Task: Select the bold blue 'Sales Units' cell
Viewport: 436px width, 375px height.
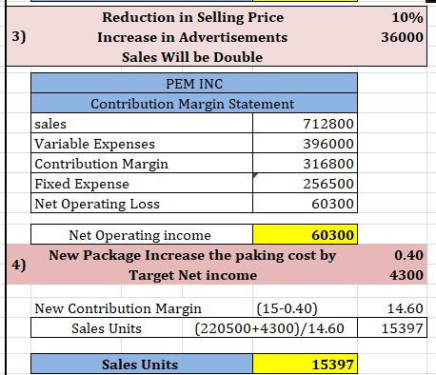Action: (142, 364)
